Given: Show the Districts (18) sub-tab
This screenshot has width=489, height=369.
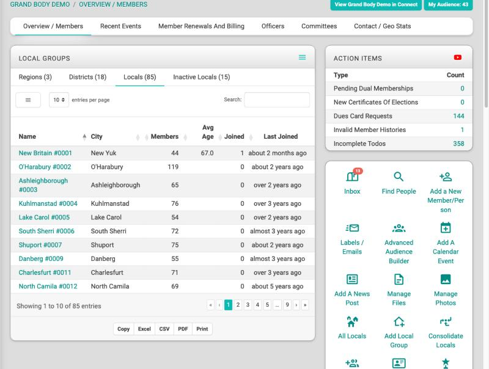Looking at the screenshot, I should point(87,77).
